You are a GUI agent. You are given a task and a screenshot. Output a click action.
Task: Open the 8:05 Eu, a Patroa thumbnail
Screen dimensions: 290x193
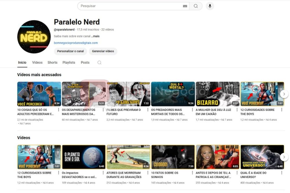[217, 157]
